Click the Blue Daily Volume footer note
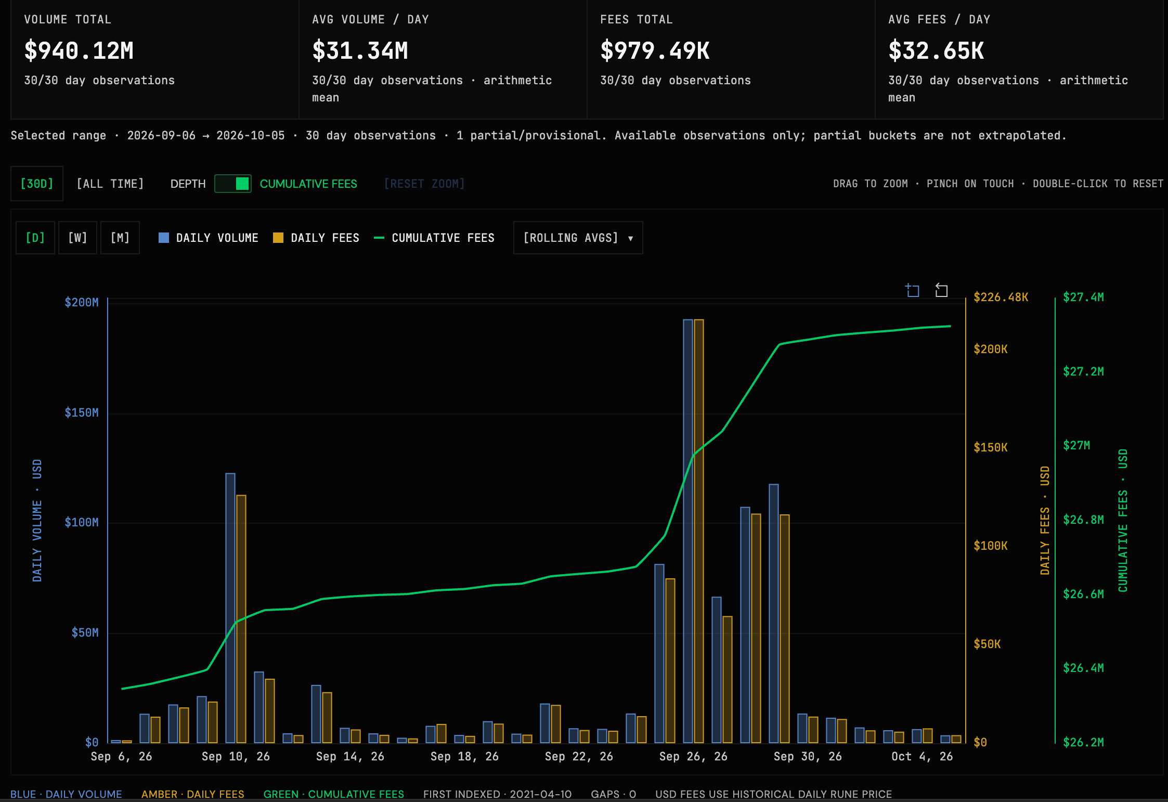Screen dimensions: 1168x802 tap(66, 794)
